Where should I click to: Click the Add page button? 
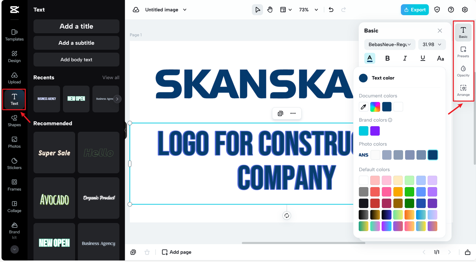tap(177, 252)
